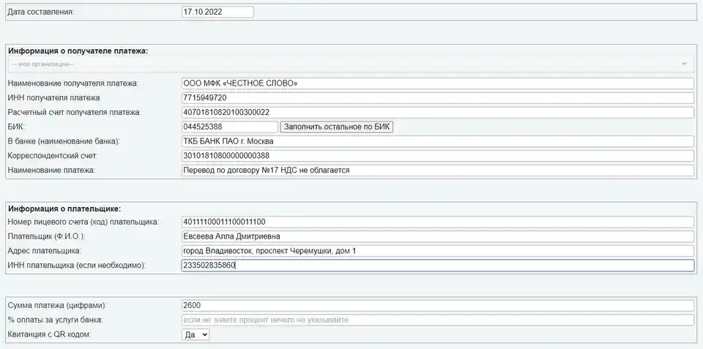Click the date of creation field
This screenshot has width=703, height=349.
[217, 12]
